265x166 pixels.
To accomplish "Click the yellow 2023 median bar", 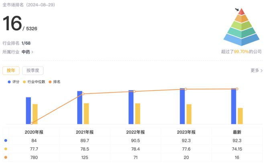I will (189, 114).
